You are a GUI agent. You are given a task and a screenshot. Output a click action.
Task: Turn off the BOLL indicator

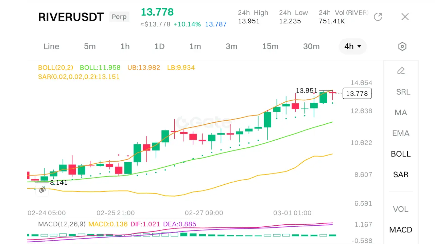pos(401,154)
